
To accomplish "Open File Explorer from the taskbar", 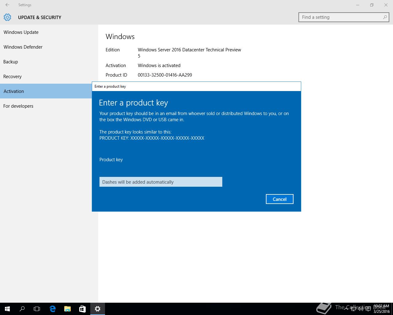I will (x=67, y=309).
